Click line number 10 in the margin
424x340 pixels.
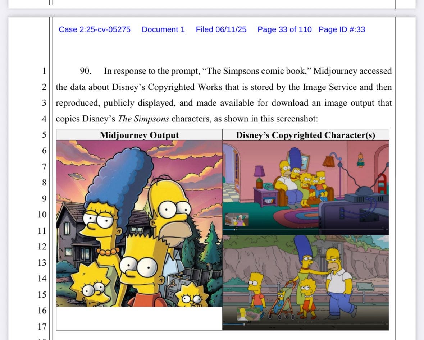pyautogui.click(x=42, y=215)
